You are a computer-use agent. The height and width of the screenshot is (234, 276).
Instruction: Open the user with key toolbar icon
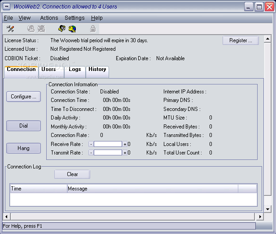coord(62,29)
